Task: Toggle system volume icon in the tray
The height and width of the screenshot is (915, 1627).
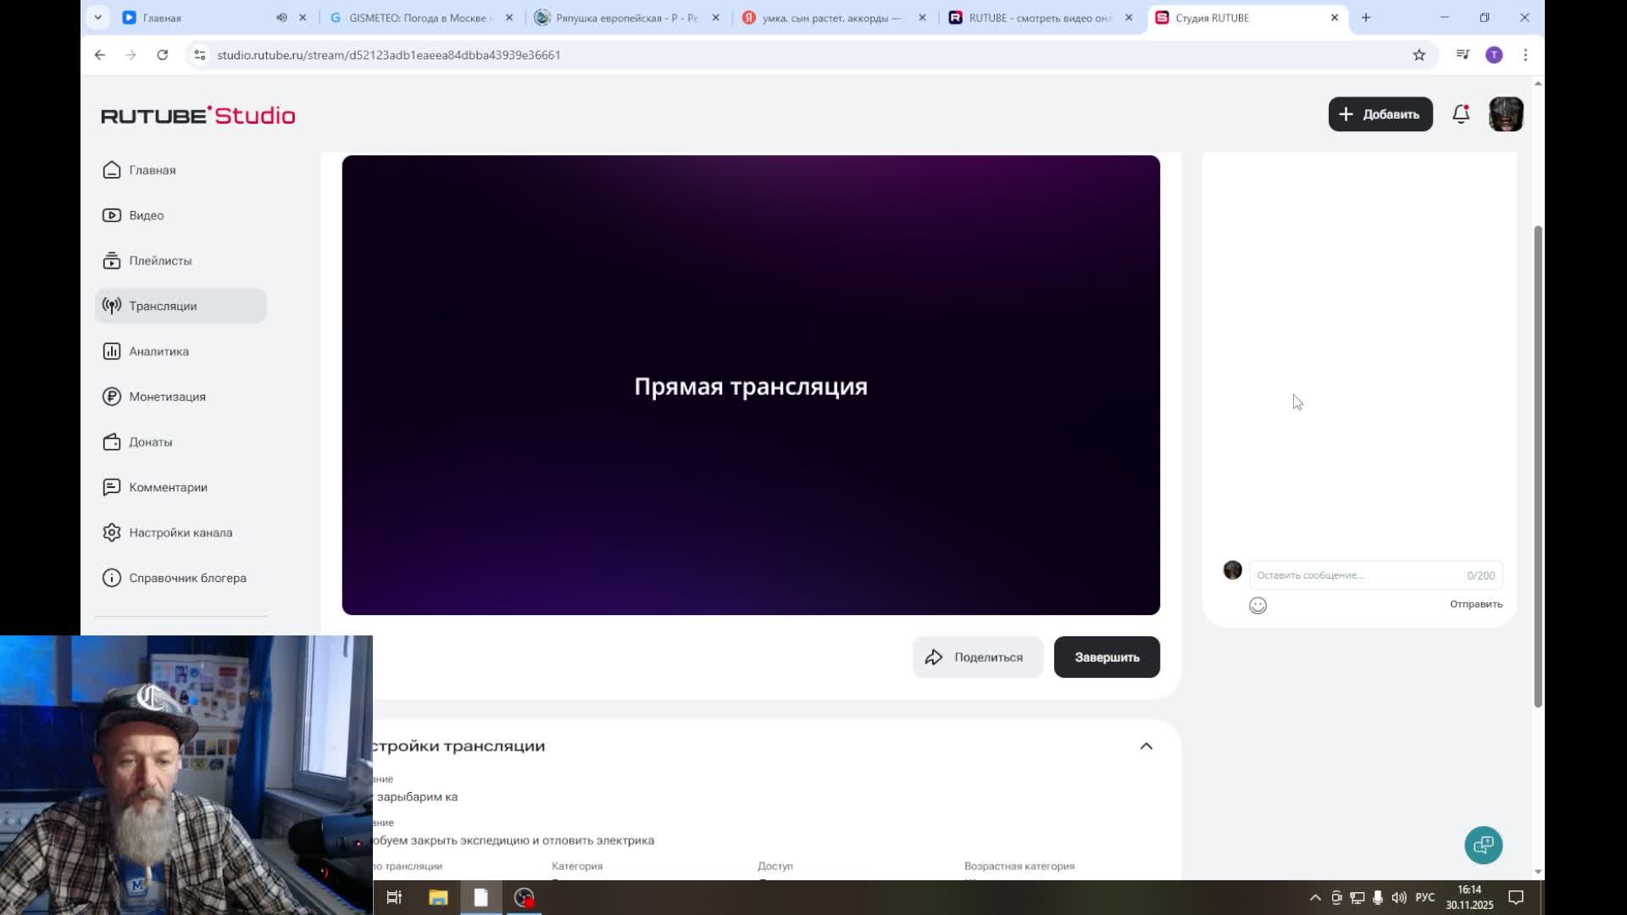Action: click(1398, 897)
